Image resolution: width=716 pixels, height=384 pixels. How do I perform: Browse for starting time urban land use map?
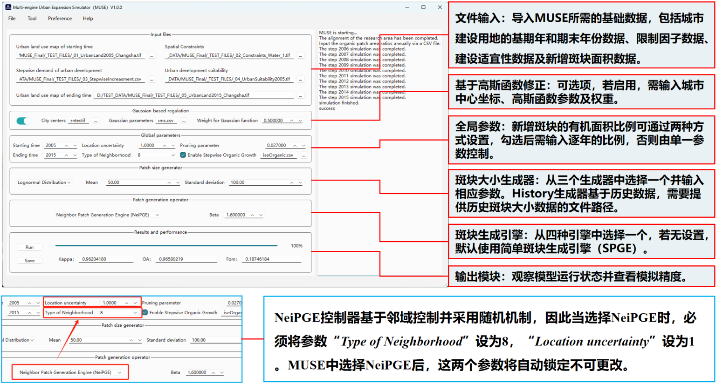152,56
